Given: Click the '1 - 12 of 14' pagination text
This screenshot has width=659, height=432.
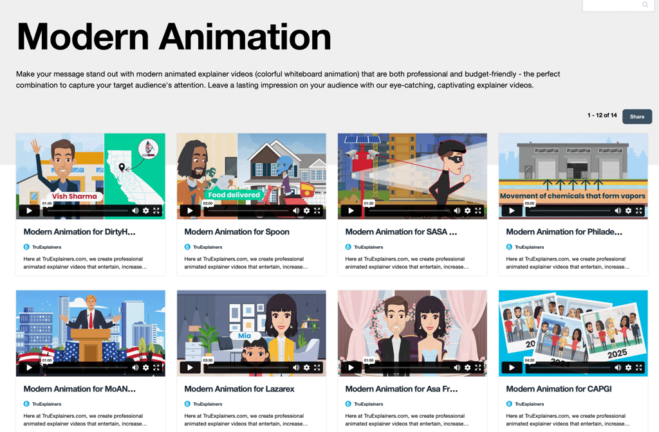Looking at the screenshot, I should coord(602,115).
